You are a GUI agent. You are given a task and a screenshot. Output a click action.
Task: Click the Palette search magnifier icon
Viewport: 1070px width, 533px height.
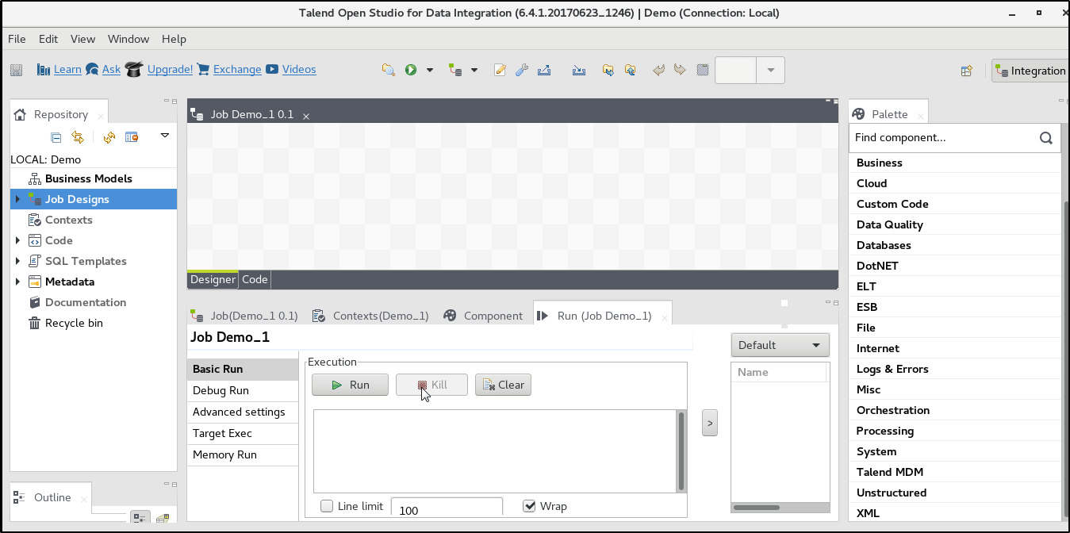click(1045, 137)
